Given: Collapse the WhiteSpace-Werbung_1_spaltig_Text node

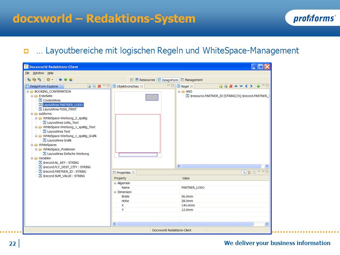Looking at the screenshot, I should (x=36, y=127).
